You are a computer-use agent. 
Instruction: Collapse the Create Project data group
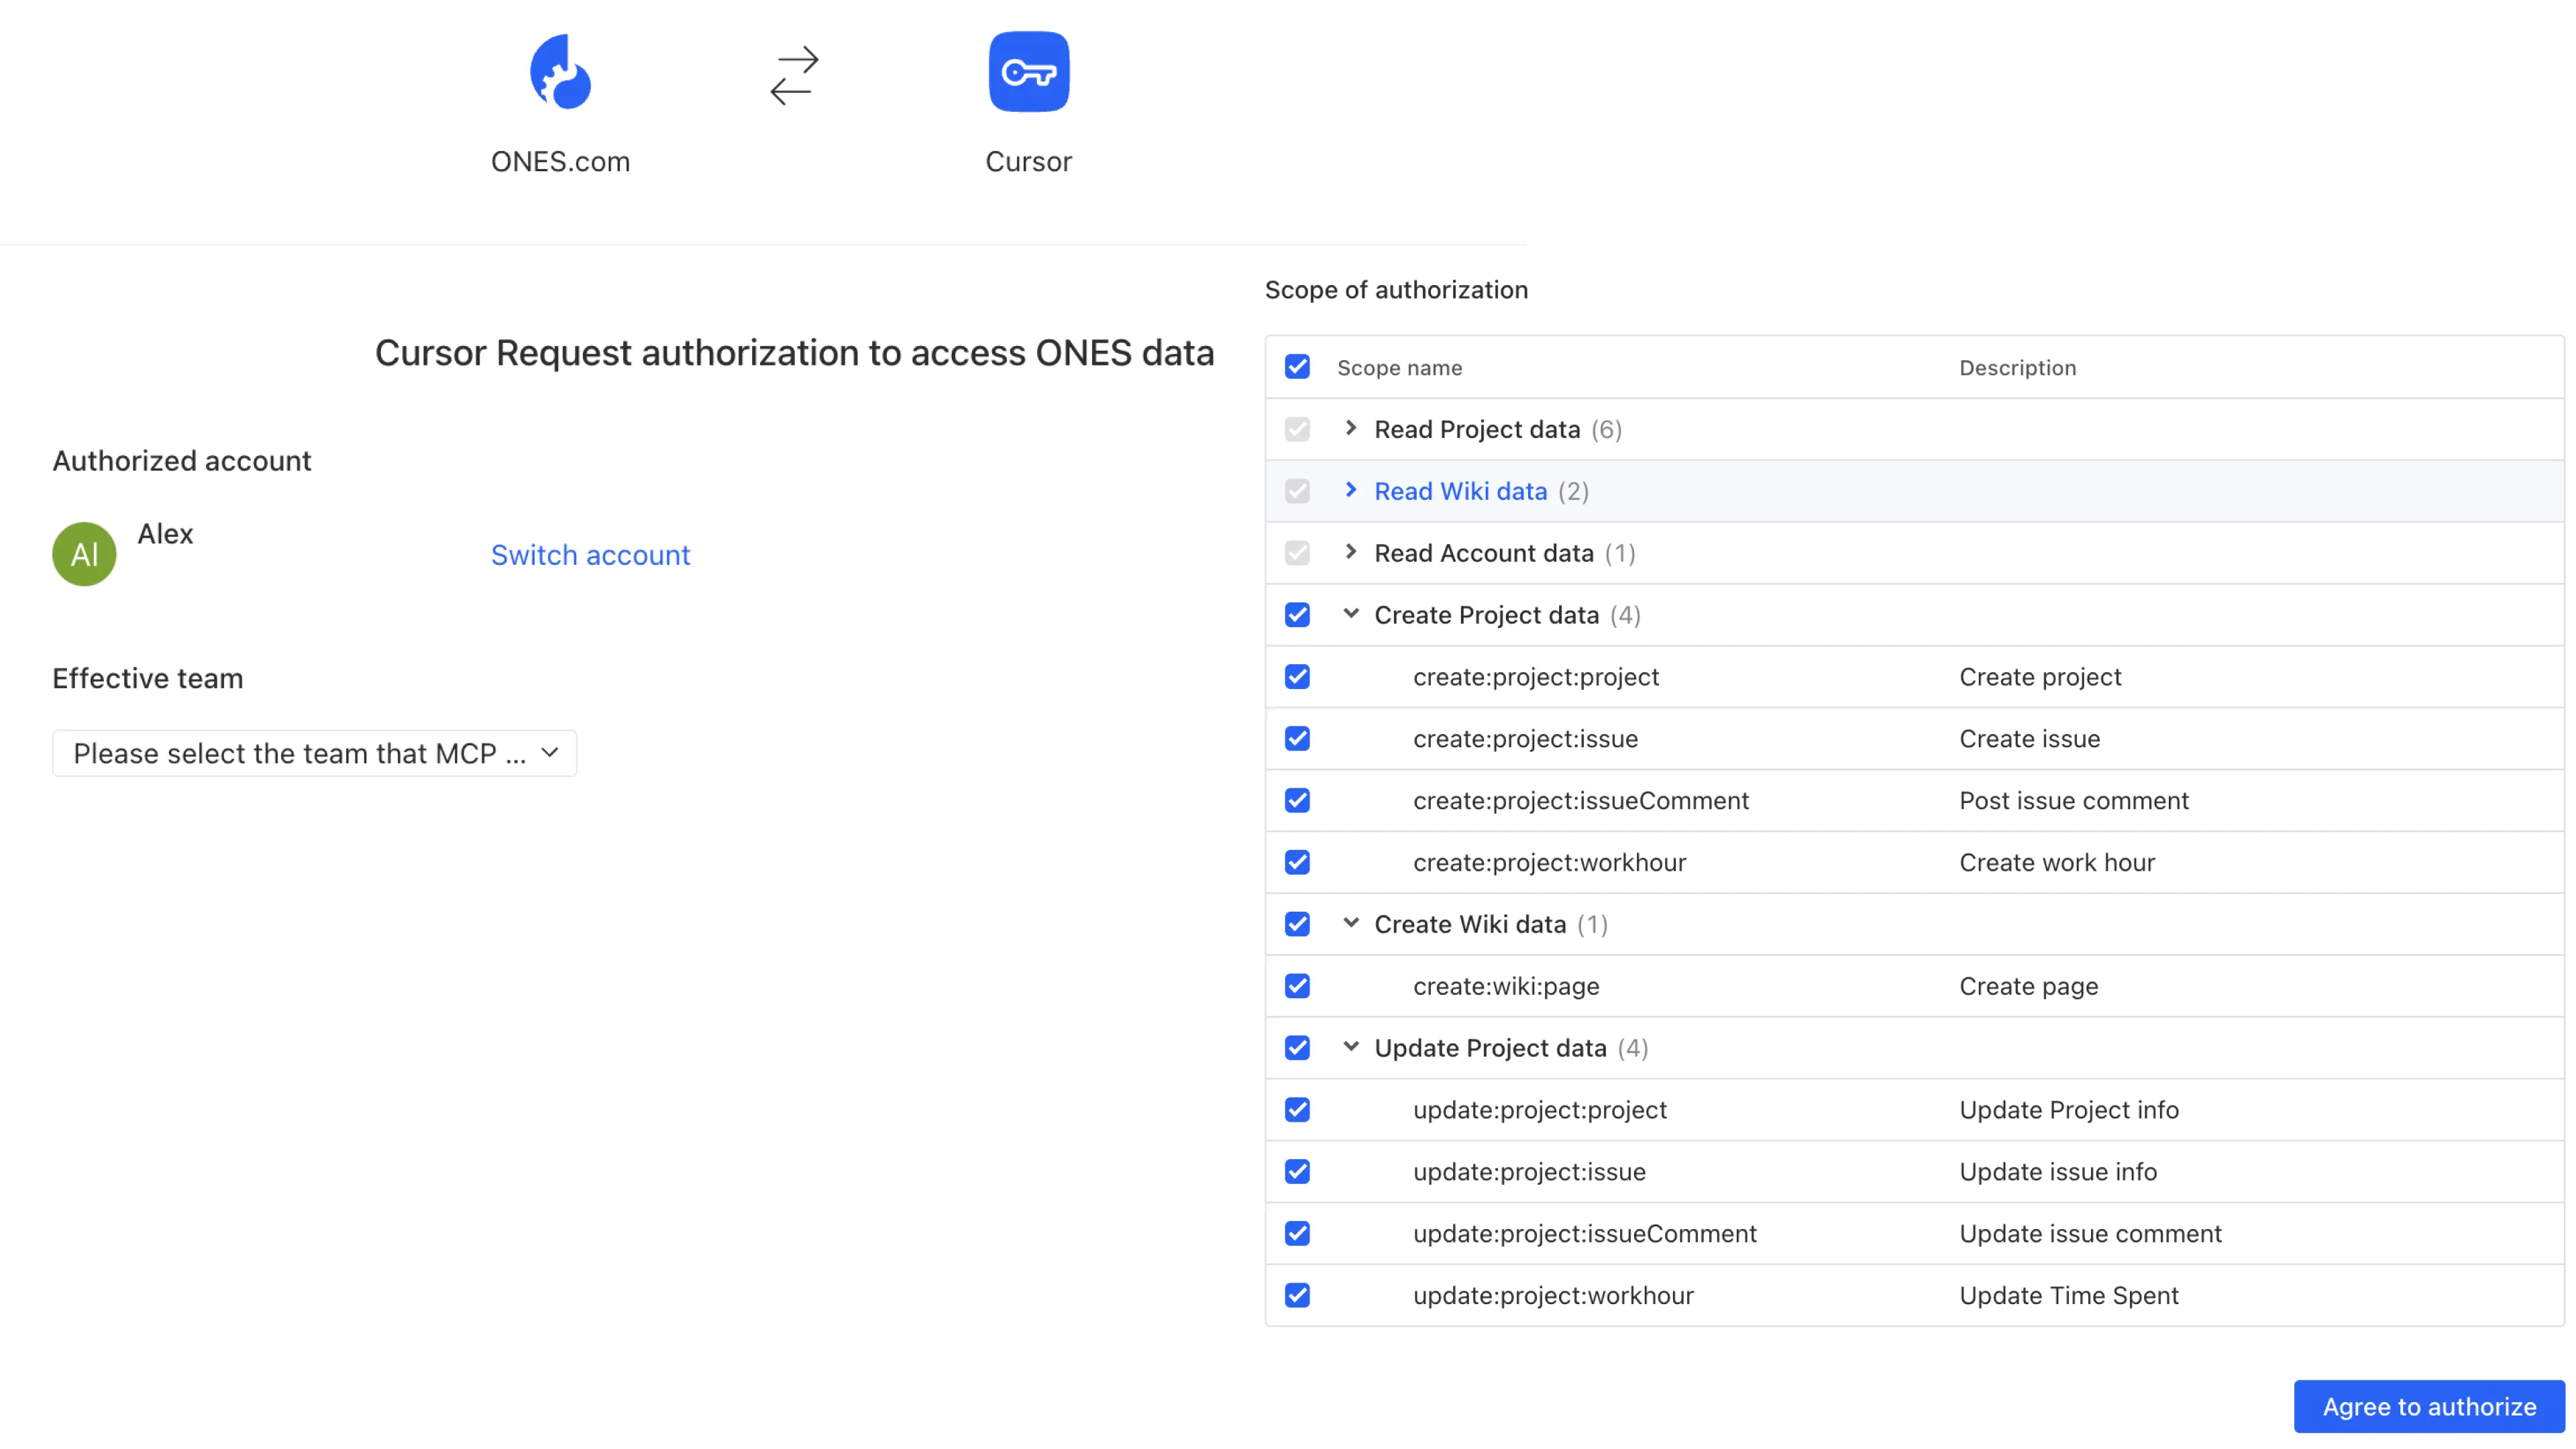coord(1351,614)
